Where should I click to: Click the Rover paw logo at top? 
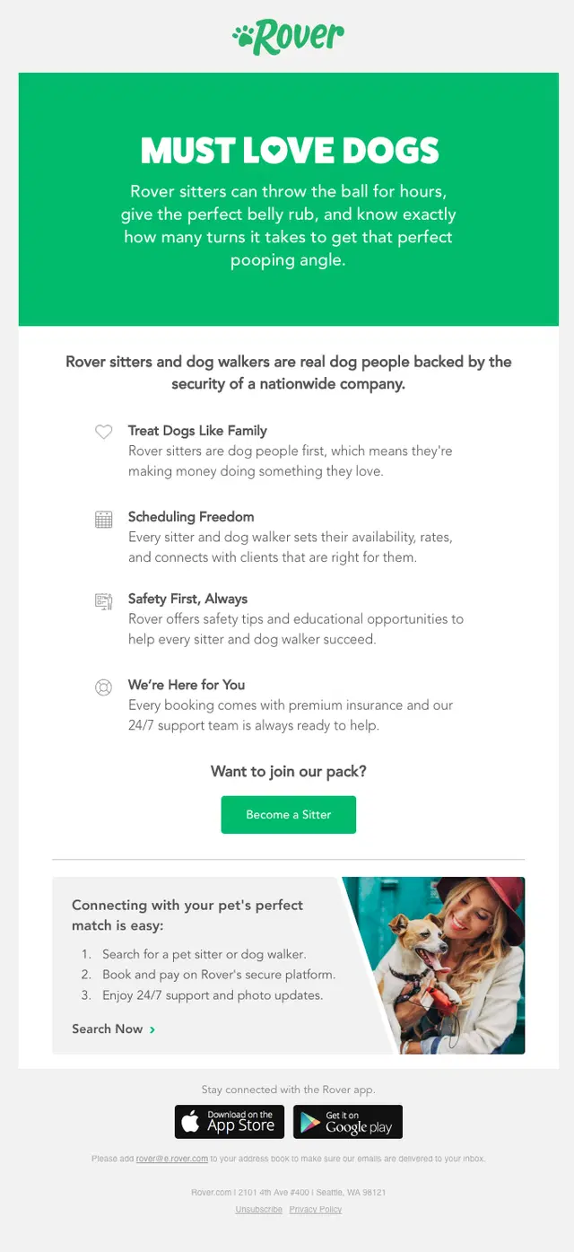[x=288, y=36]
